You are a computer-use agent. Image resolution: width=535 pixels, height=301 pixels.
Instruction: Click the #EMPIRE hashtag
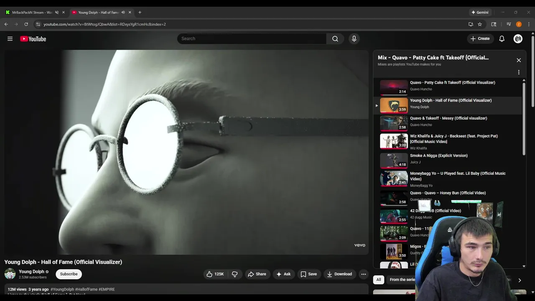click(107, 289)
